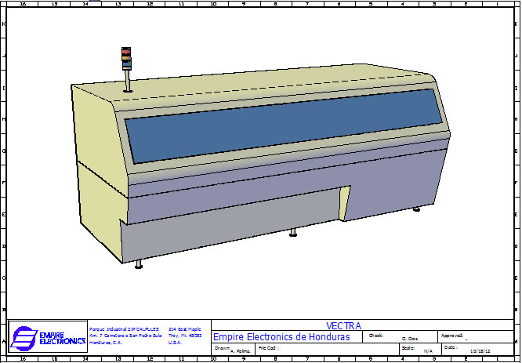
Task: Click the front-left leveling foot of the machine
Action: [139, 264]
